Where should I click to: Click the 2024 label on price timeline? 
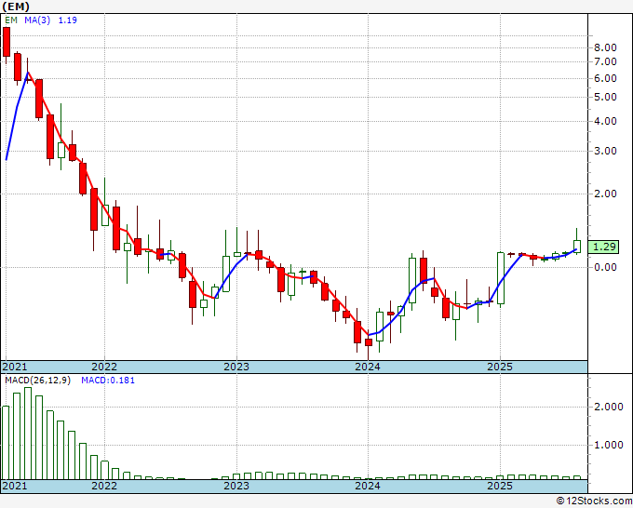(x=368, y=367)
